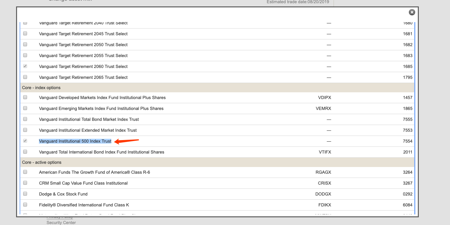
Task: Check Vanguard Institutional Extended Market Index Trust
Action: [25, 130]
